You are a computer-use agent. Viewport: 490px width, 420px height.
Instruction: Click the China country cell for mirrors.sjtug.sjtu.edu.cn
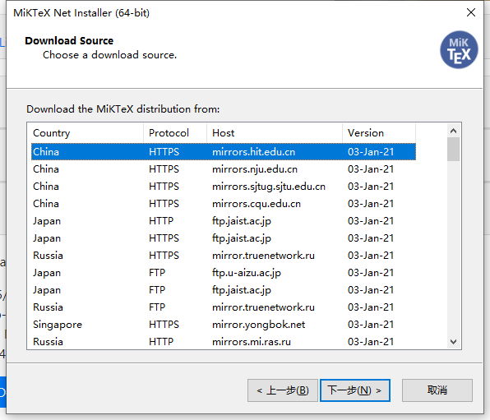pyautogui.click(x=46, y=187)
